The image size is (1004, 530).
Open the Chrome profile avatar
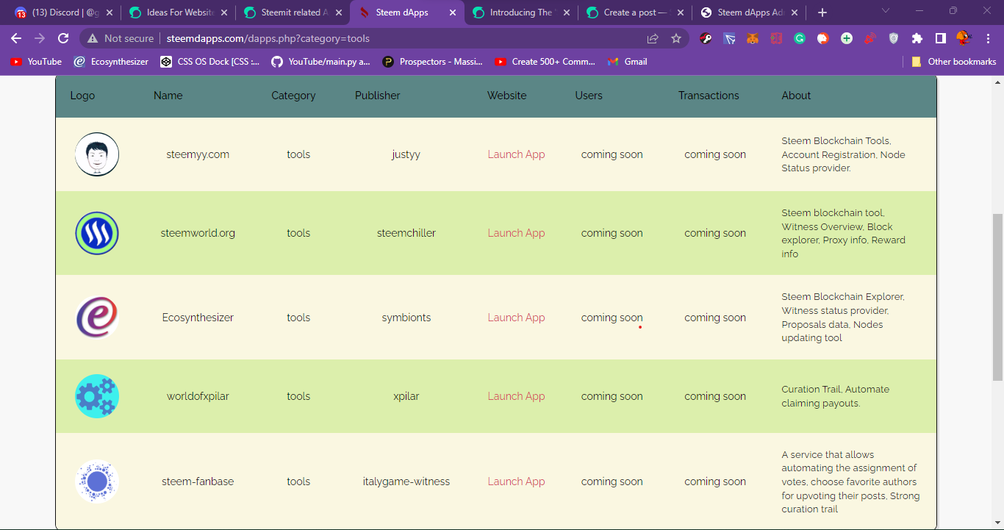click(x=964, y=38)
